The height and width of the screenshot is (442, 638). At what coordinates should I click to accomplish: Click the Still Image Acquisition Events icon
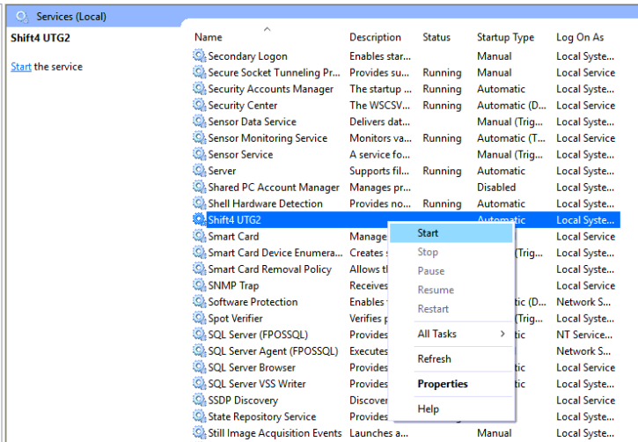(x=200, y=433)
